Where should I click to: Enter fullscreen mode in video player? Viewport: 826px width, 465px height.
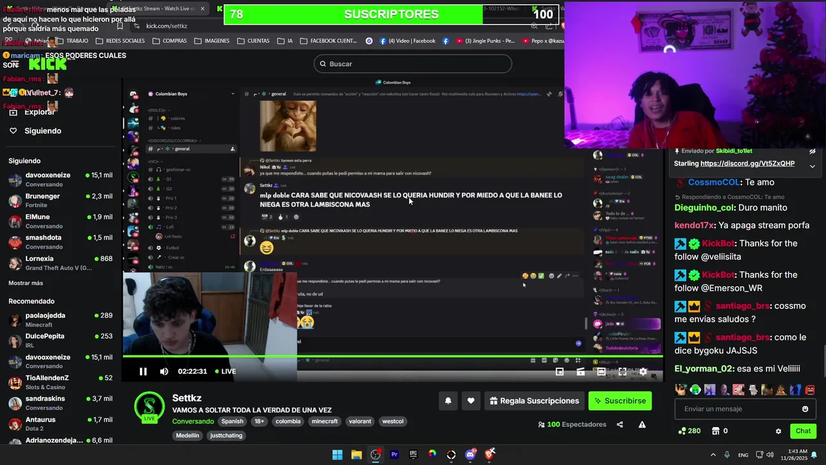[622, 371]
